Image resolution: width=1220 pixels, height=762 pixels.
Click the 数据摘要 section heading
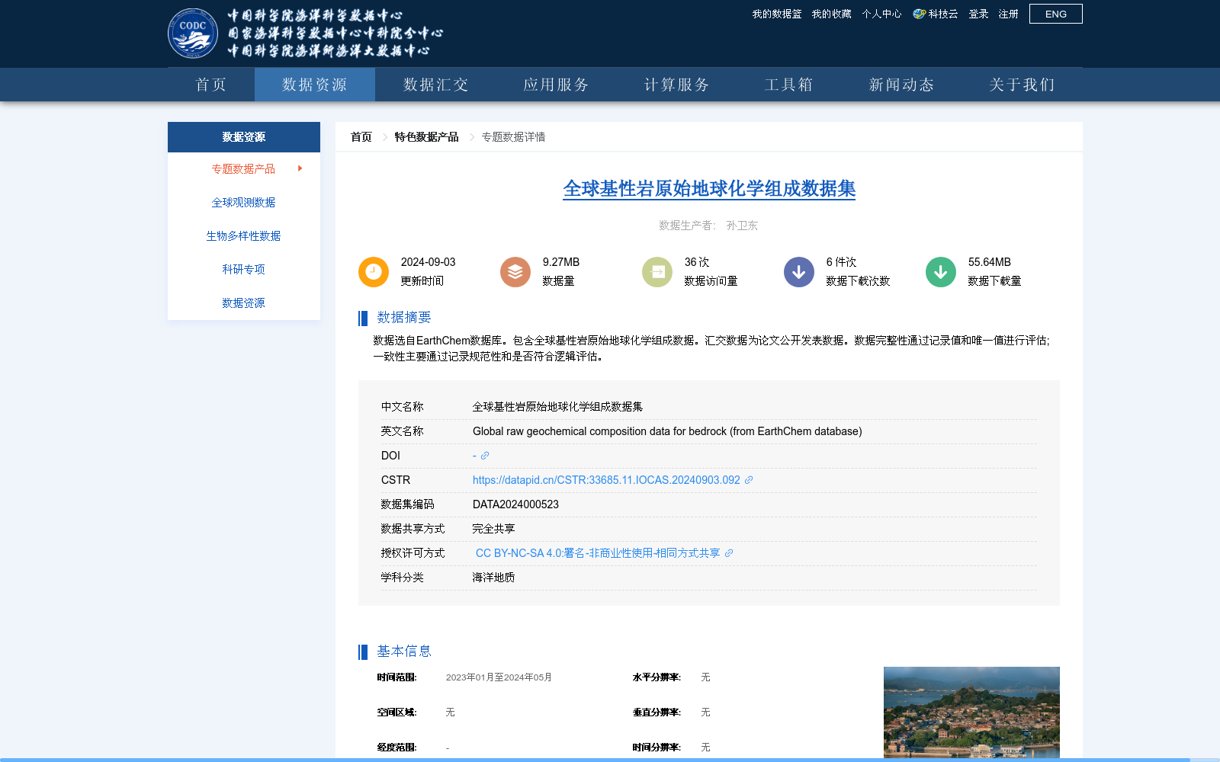tap(404, 318)
